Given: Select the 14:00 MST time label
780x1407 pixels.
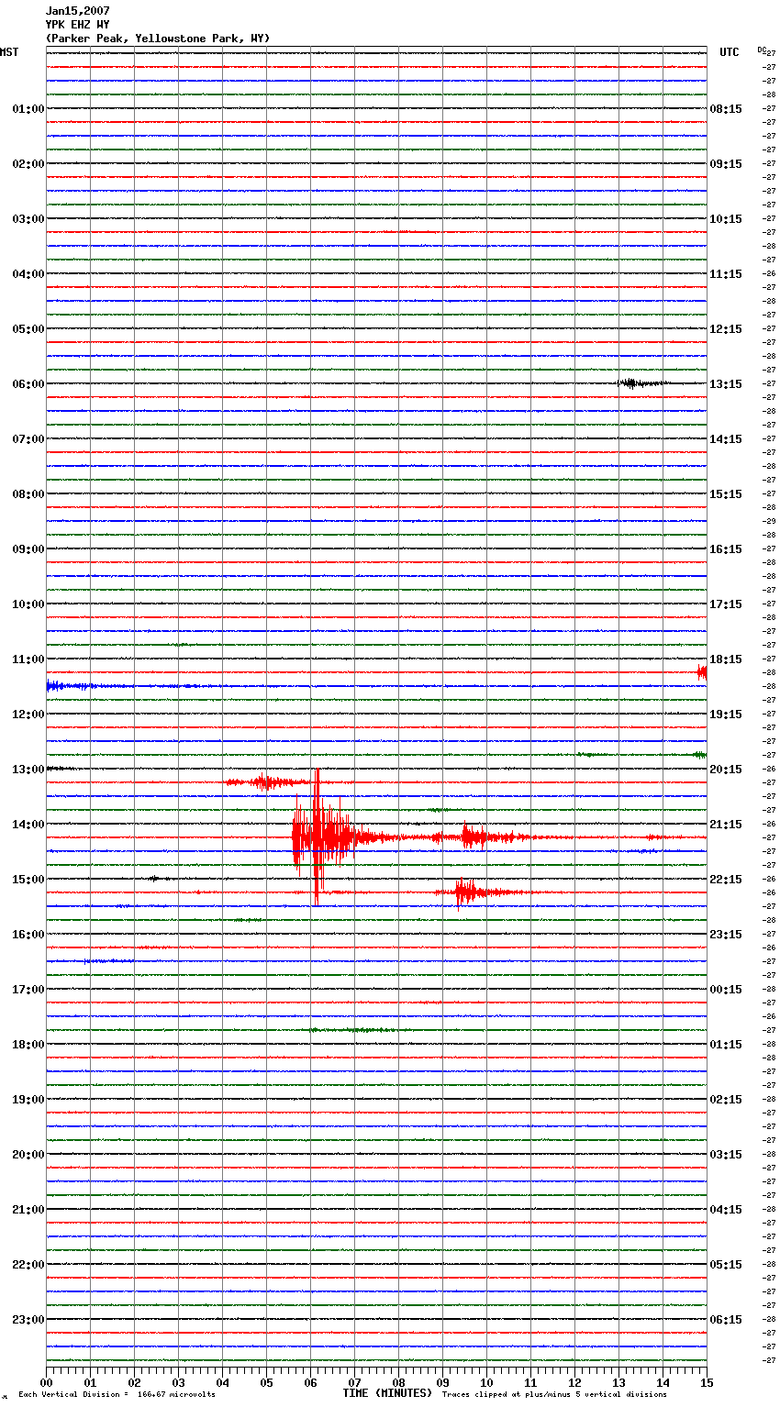Looking at the screenshot, I should [x=28, y=825].
